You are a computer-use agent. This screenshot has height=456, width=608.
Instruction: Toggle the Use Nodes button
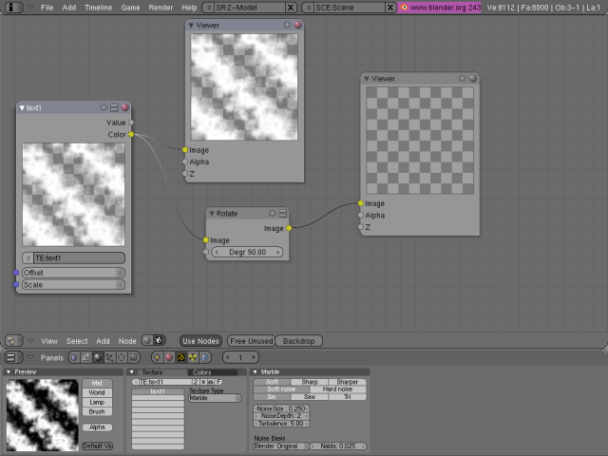click(200, 340)
